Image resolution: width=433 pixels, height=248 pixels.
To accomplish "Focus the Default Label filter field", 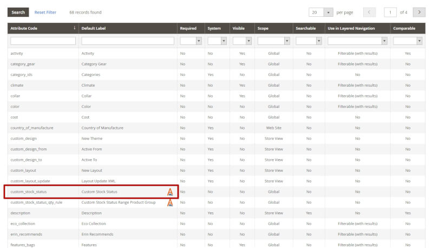I will pos(128,41).
